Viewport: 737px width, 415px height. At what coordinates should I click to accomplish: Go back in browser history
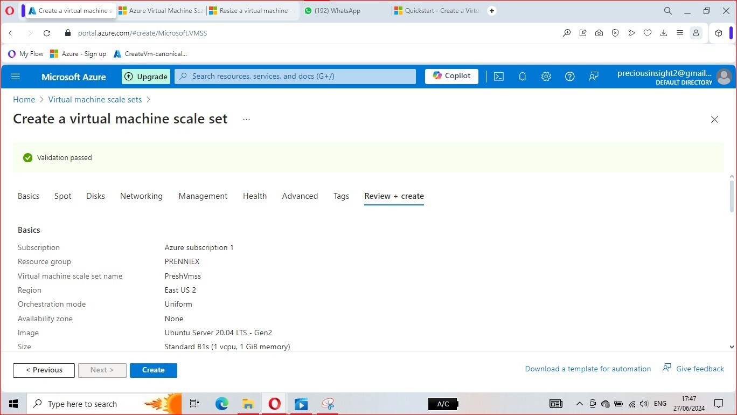pyautogui.click(x=10, y=33)
